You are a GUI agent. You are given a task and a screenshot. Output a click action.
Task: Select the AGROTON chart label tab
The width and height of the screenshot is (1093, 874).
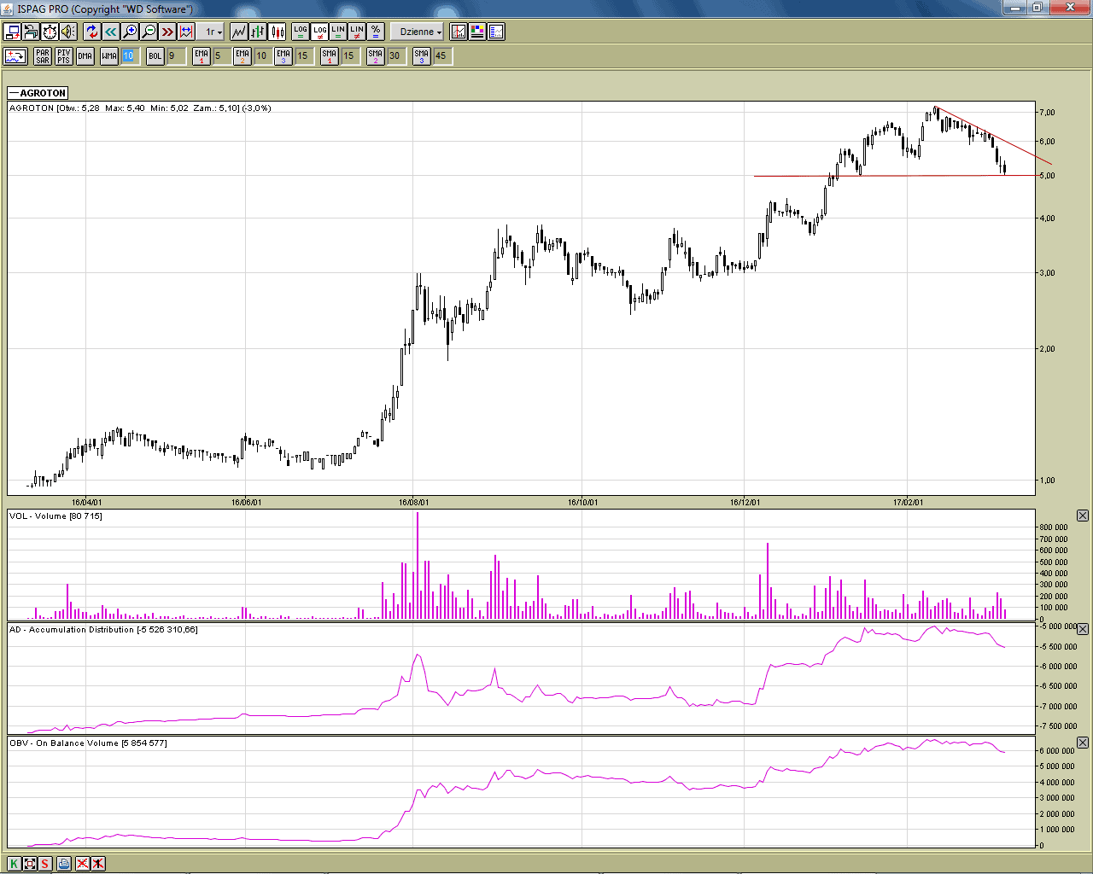38,93
